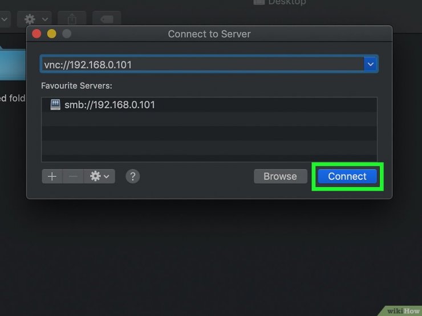Minimize the dialog with the yellow button
Screen dimensions: 422x316
point(52,34)
